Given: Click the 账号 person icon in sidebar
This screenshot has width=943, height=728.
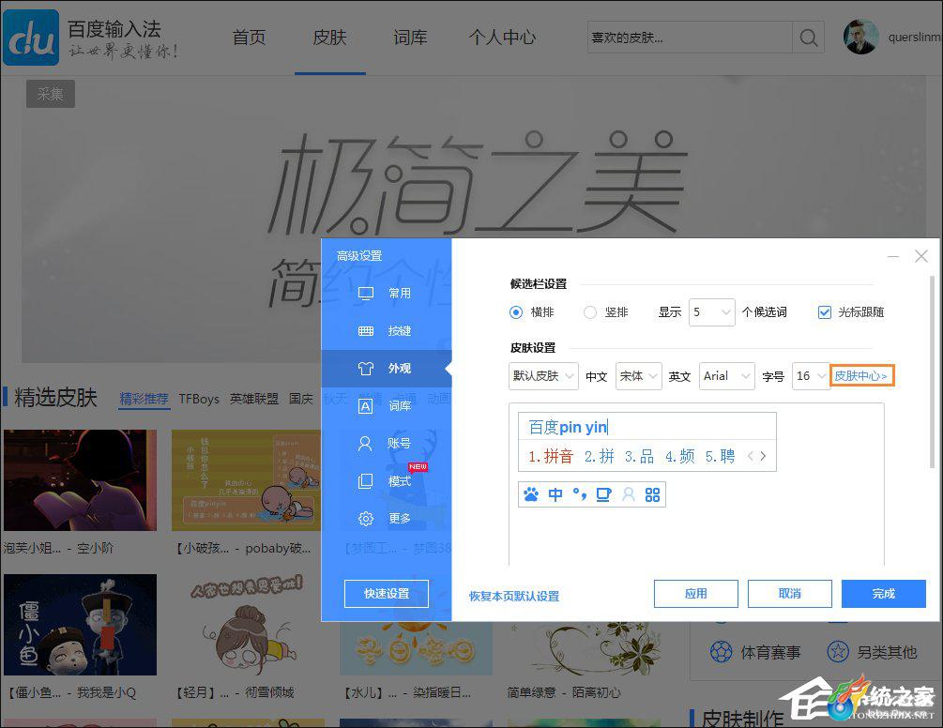Looking at the screenshot, I should 365,444.
